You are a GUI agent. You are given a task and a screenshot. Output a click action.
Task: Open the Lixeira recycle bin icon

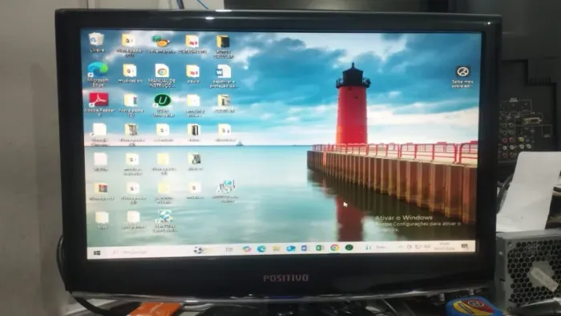(97, 43)
